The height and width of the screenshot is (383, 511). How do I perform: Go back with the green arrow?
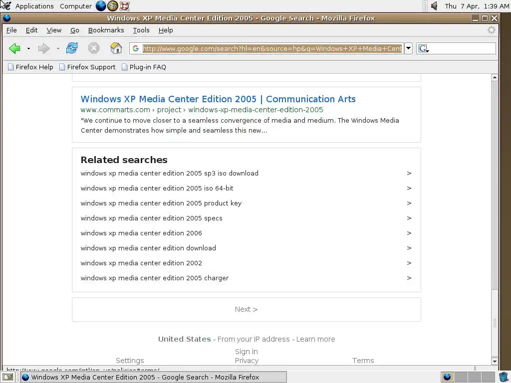[x=14, y=48]
